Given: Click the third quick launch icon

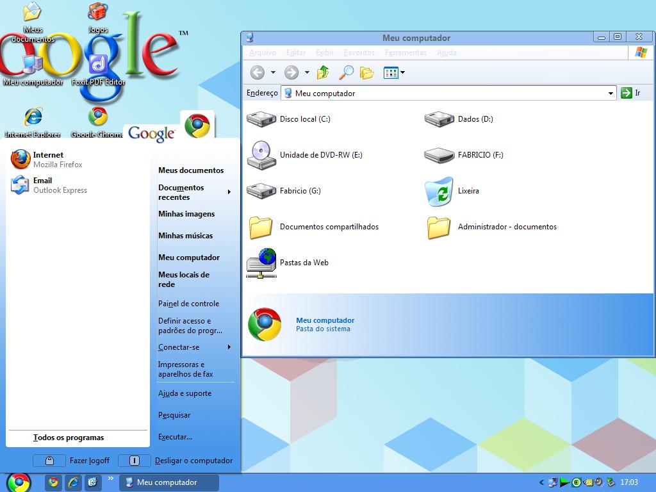Looking at the screenshot, I should pyautogui.click(x=92, y=482).
